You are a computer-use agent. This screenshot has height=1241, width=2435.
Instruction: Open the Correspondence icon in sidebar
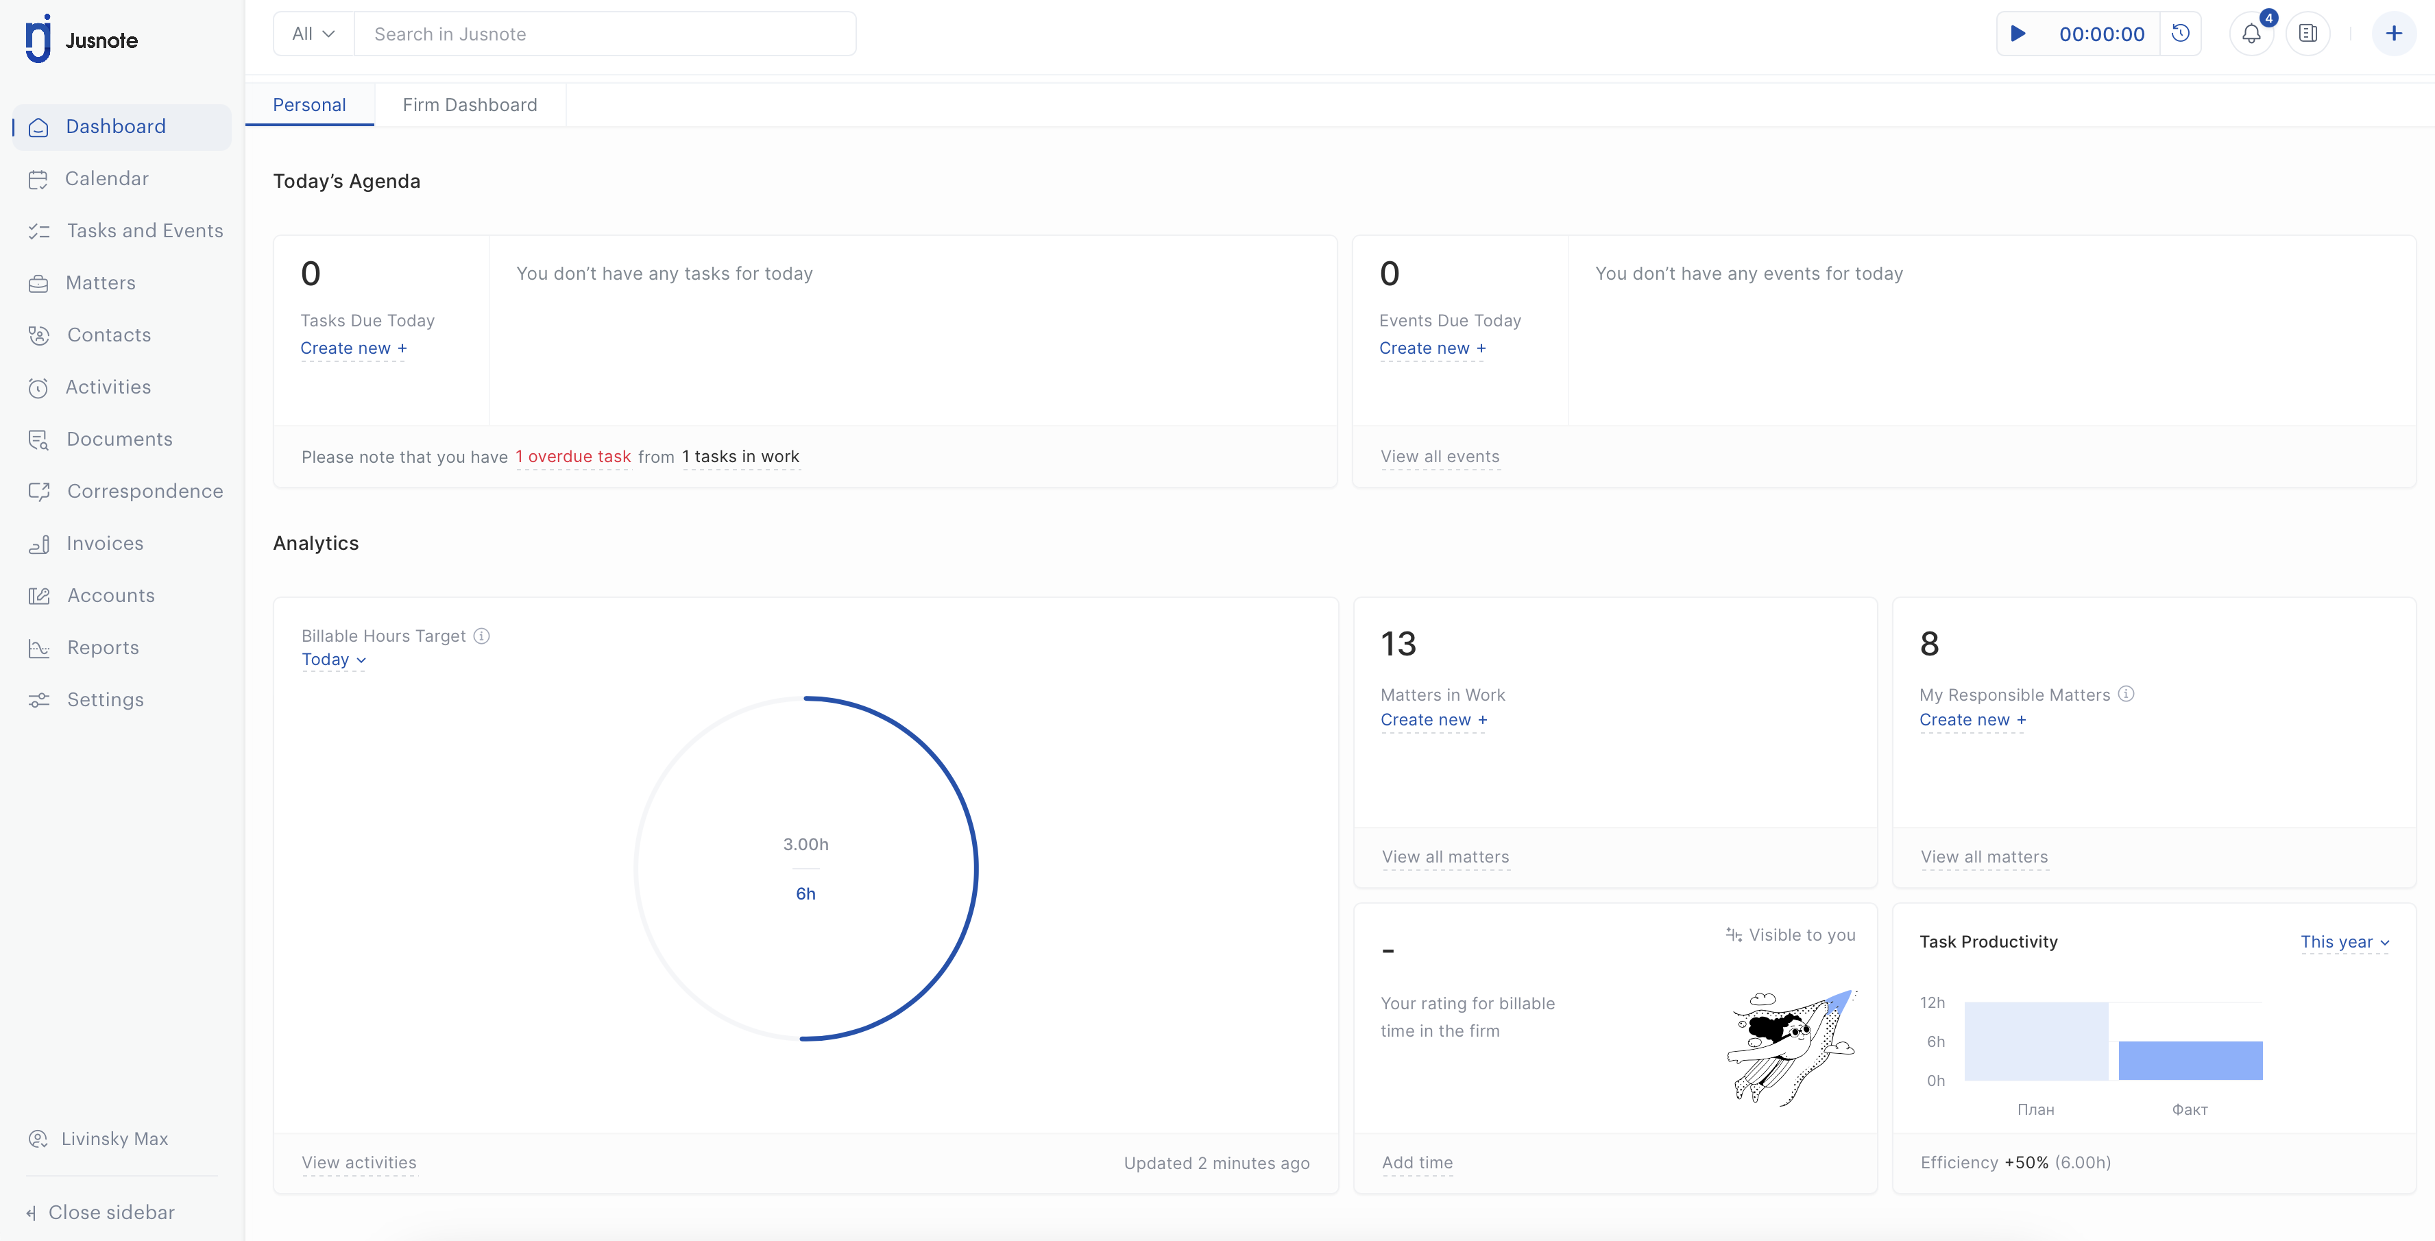39,492
